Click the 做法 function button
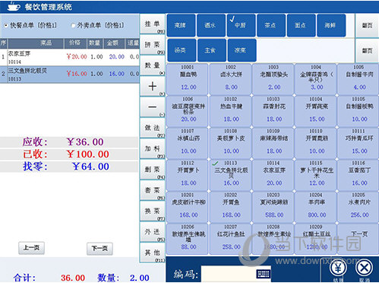This screenshot has height=283, width=379. click(153, 128)
